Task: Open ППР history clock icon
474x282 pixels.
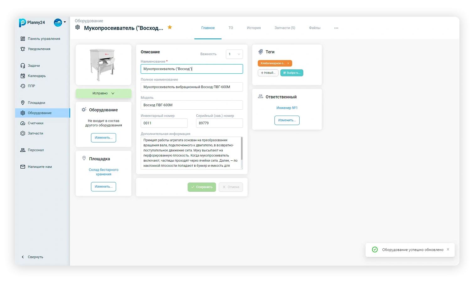Action: tap(23, 86)
